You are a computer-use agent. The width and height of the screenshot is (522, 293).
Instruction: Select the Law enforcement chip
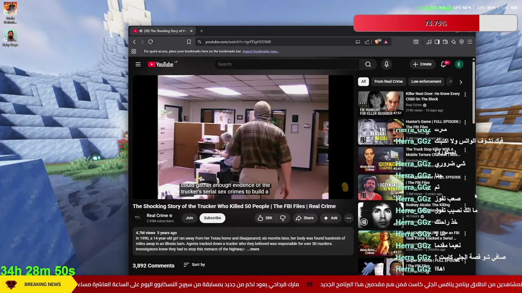tap(426, 81)
